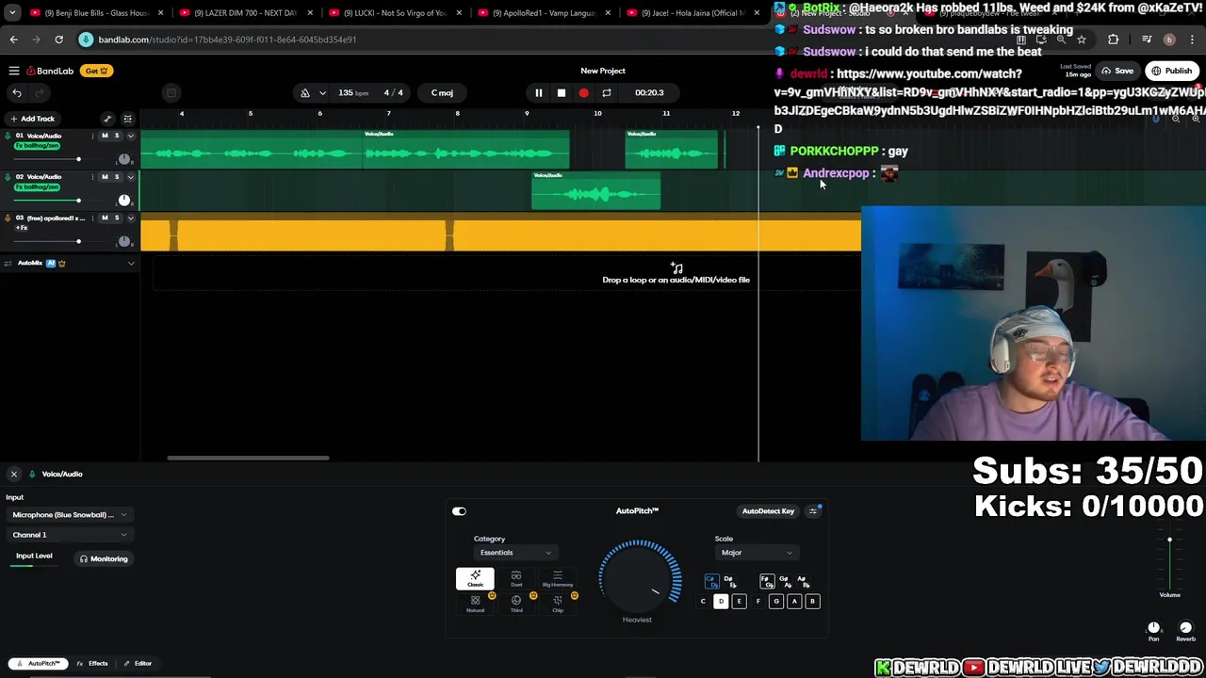Select the Big Harmony preset

(x=558, y=578)
